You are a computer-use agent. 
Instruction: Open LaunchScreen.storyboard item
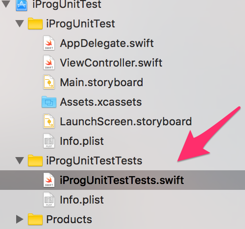pos(126,122)
